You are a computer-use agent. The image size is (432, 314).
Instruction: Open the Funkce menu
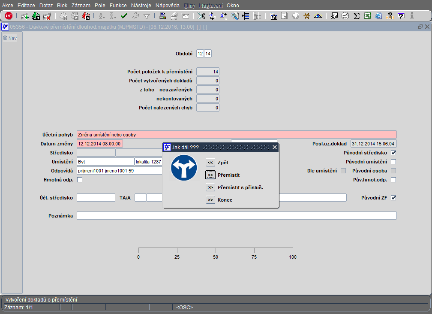pos(118,6)
